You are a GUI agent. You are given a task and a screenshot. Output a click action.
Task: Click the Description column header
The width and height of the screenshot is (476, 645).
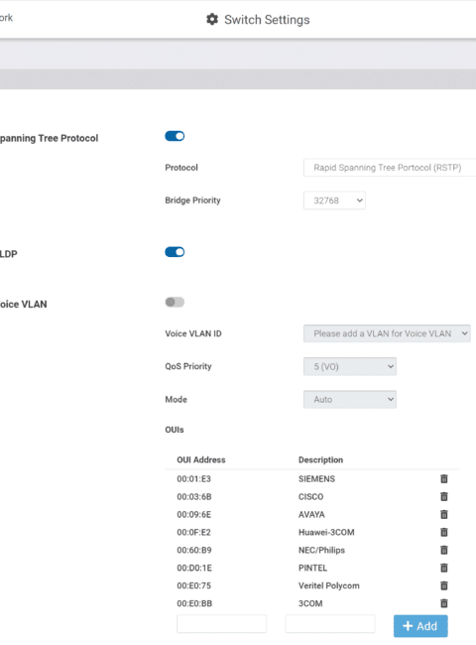(x=320, y=459)
